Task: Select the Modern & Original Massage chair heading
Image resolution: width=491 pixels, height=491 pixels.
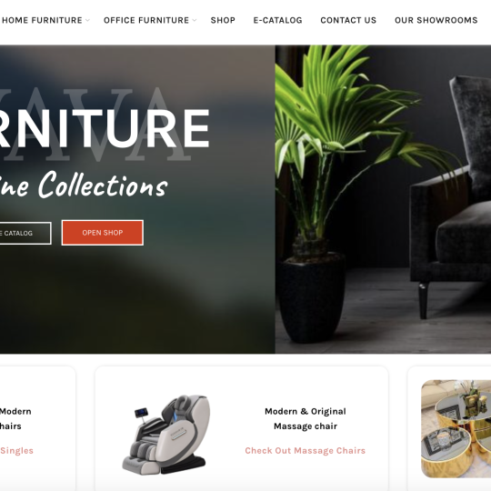Action: click(306, 418)
